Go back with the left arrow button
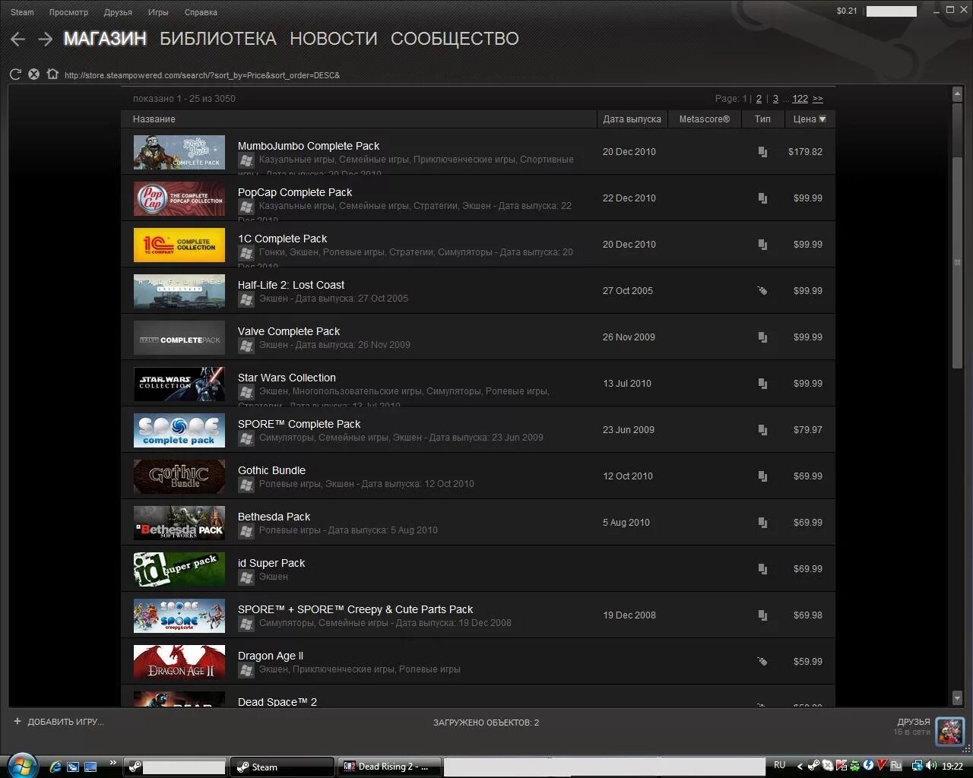 coord(18,40)
